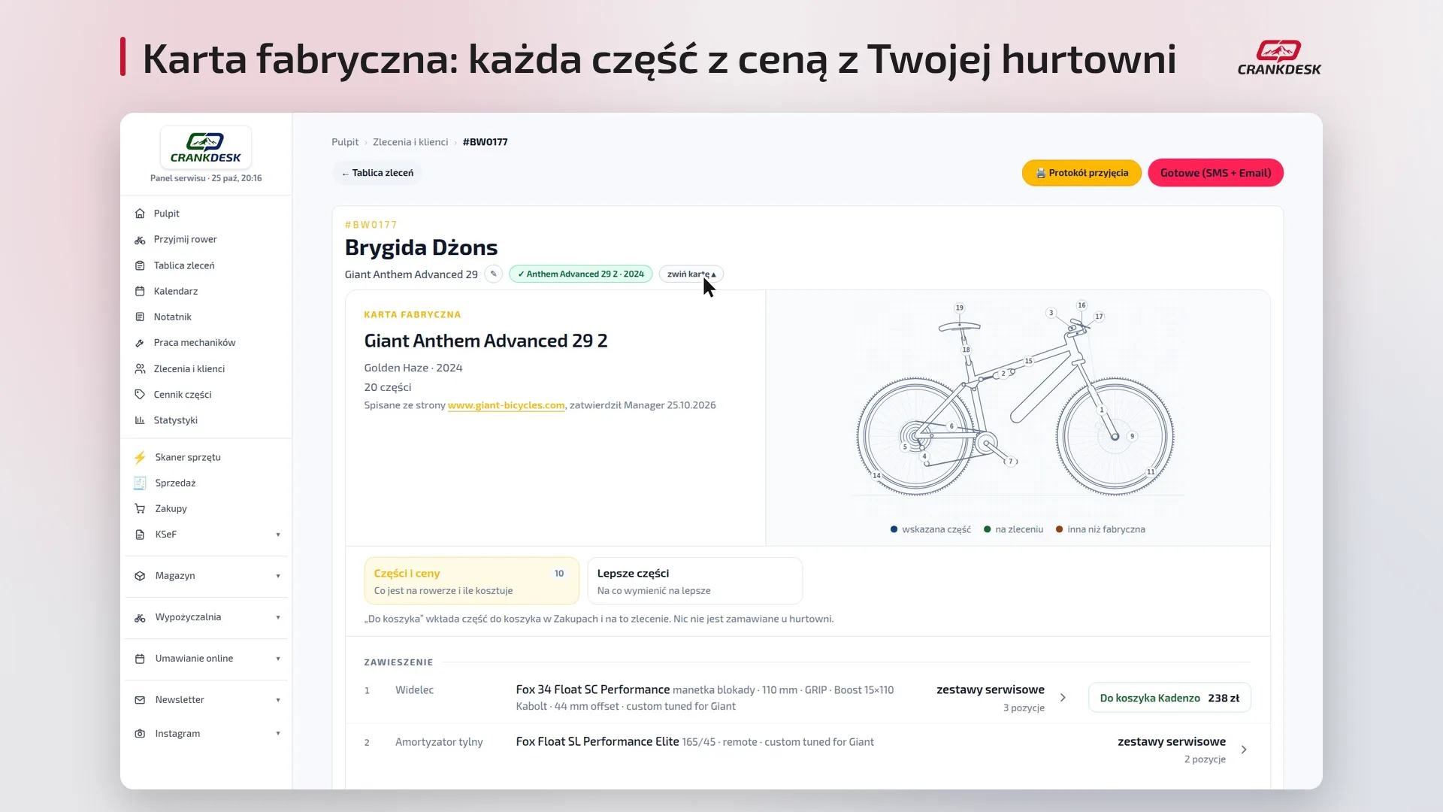Viewport: 1443px width, 812px height.
Task: Click the Newsletter envelope icon
Action: click(140, 700)
